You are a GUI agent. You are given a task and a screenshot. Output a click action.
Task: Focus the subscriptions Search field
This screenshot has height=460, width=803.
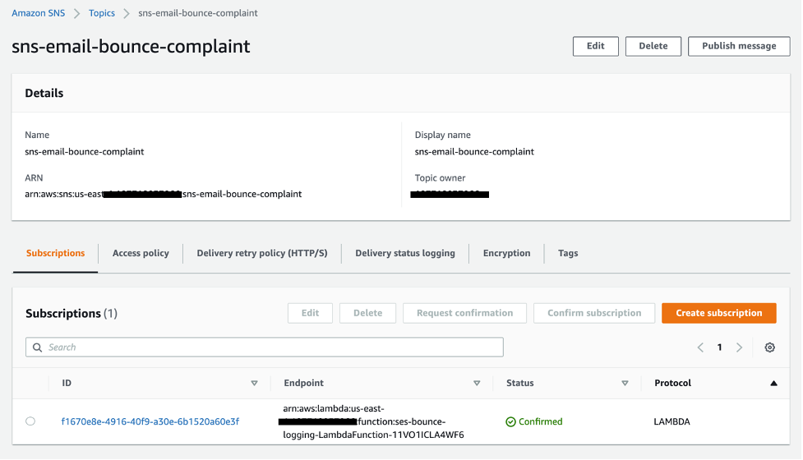265,347
